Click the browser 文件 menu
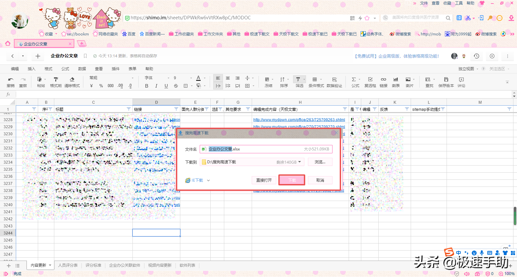This screenshot has height=277, width=517. (x=424, y=3)
